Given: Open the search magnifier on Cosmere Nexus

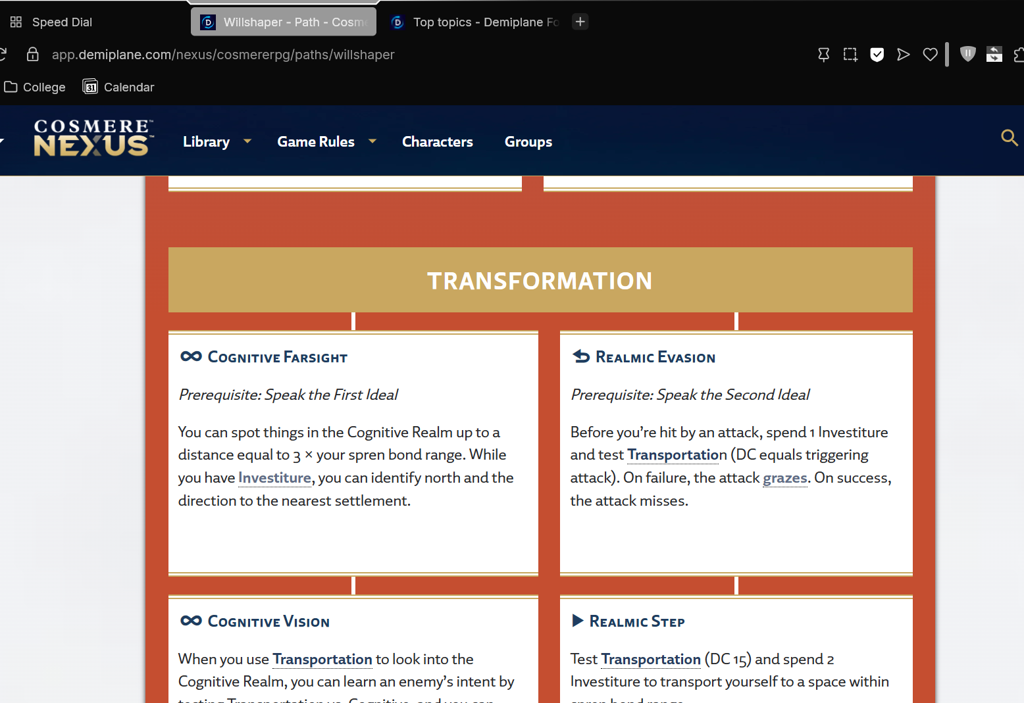Looking at the screenshot, I should tap(1009, 138).
